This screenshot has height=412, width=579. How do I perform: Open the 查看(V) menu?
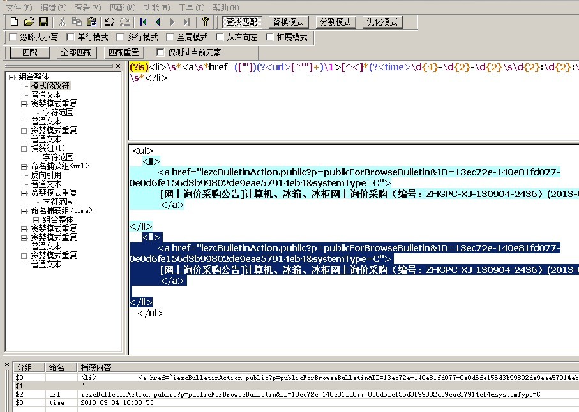(88, 8)
